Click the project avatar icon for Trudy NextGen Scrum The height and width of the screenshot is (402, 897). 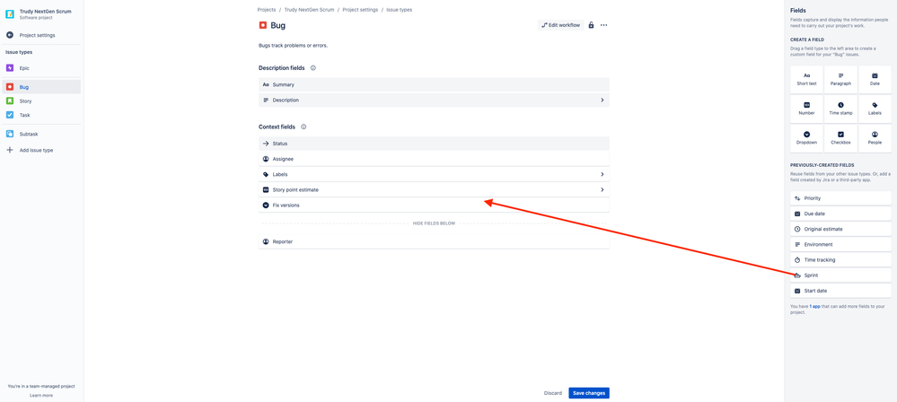pos(10,14)
